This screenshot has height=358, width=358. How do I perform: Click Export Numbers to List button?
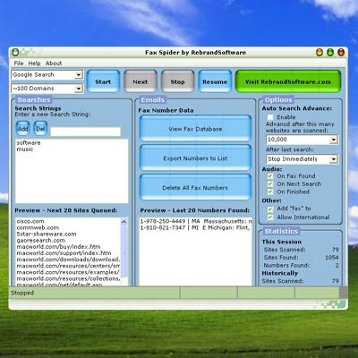pos(195,158)
